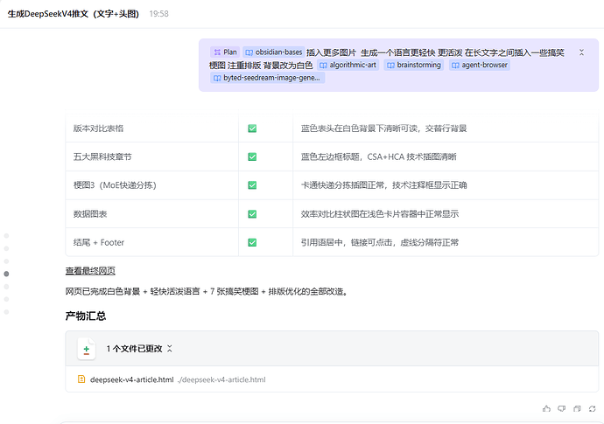604x424 pixels.
Task: Click the green check for 五大黑科技章节
Action: coord(252,156)
